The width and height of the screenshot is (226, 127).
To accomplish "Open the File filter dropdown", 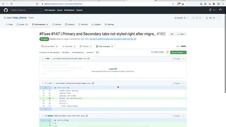I will (66, 53).
